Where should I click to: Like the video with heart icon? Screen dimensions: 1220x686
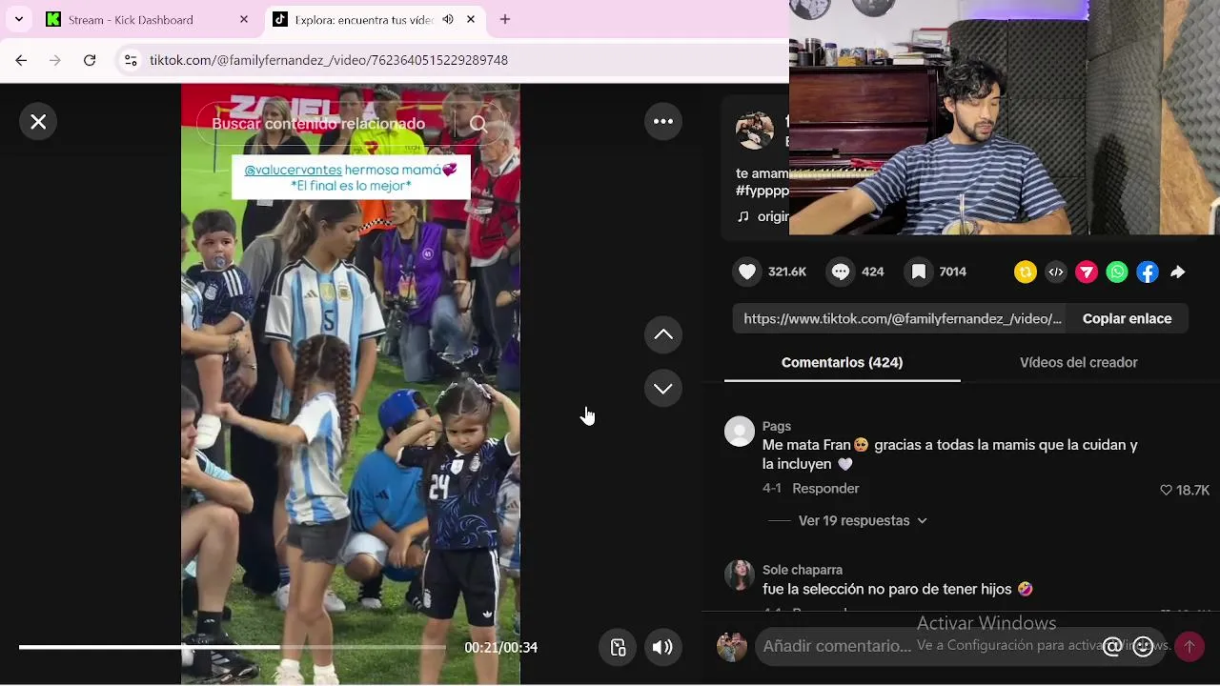[x=747, y=272]
